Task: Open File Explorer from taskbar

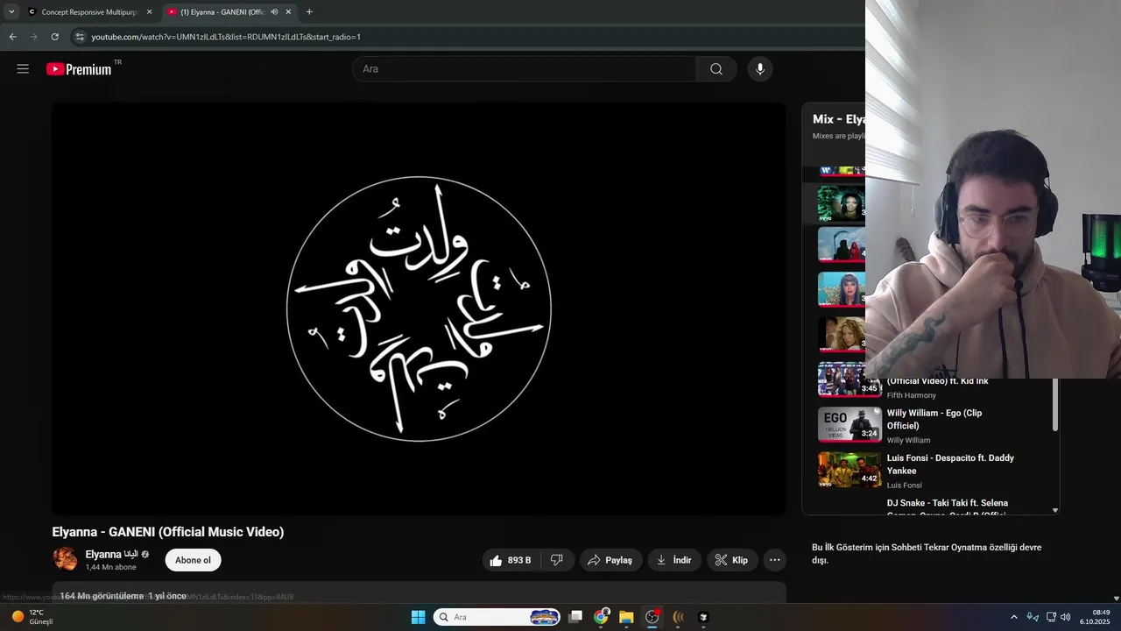Action: click(626, 617)
